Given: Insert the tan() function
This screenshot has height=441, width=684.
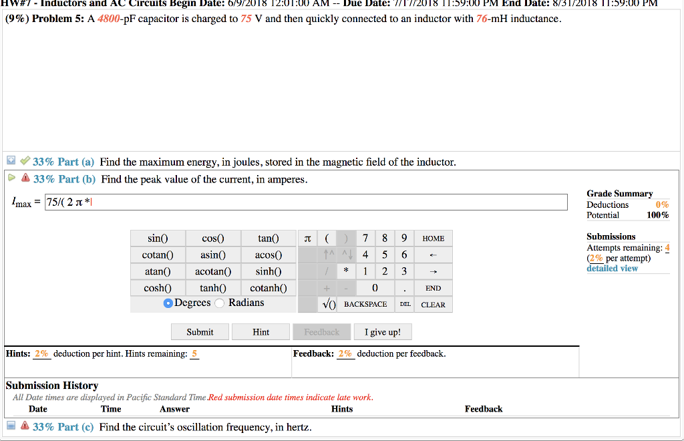Looking at the screenshot, I should pyautogui.click(x=269, y=238).
